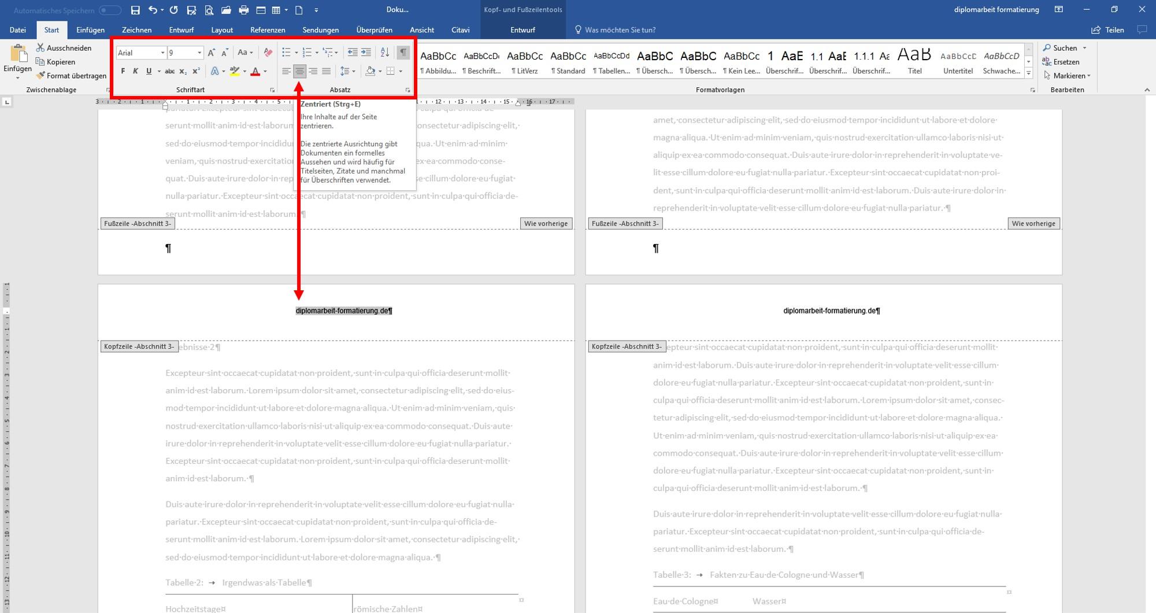1156x613 pixels.
Task: Toggle Automatisches Speichern switch
Action: click(110, 10)
